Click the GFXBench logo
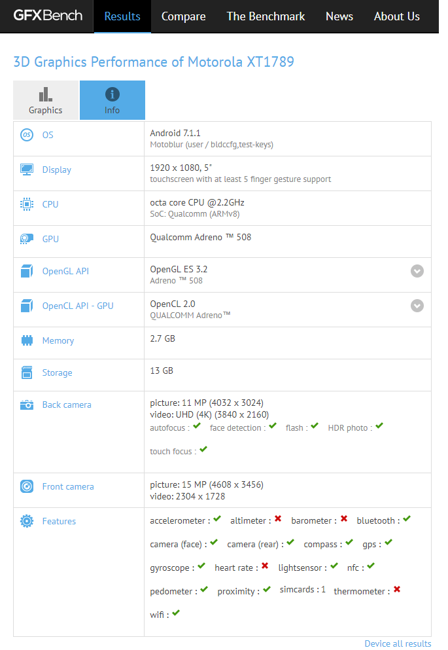448x650 pixels. [x=48, y=16]
